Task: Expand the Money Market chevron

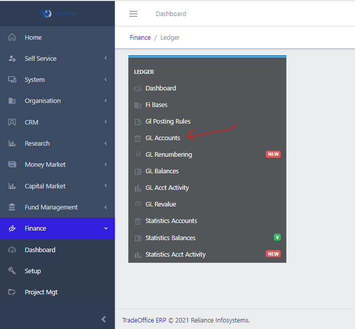Action: (x=106, y=164)
